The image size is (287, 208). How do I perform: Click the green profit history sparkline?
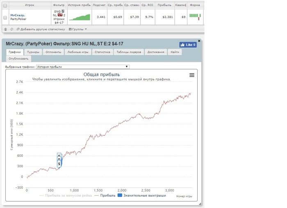[x=80, y=17]
